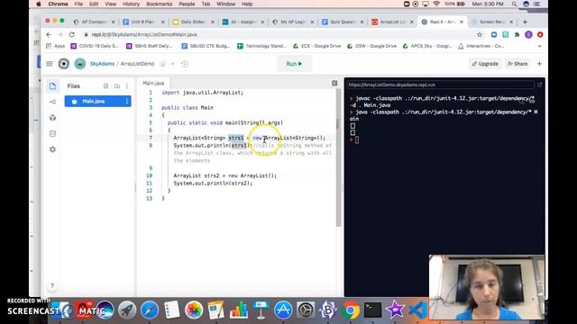Open console output in new tab icon

(x=540, y=85)
